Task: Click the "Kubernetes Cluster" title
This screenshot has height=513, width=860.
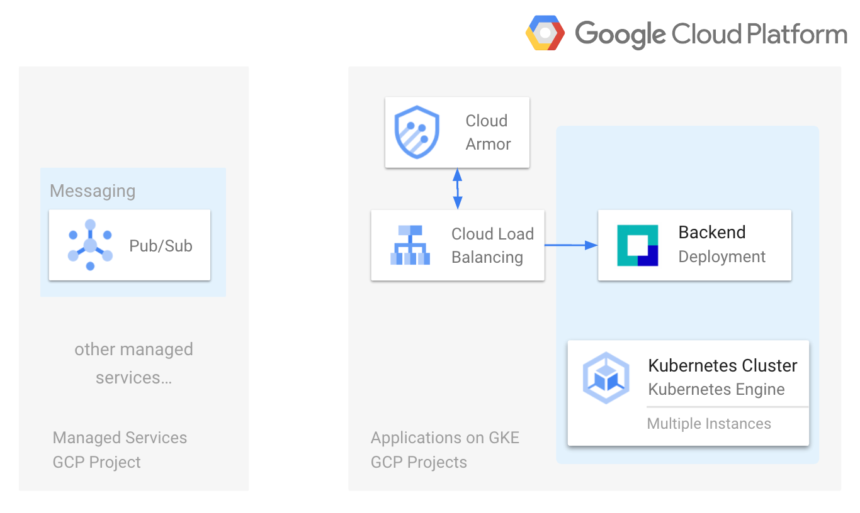Action: click(x=723, y=365)
